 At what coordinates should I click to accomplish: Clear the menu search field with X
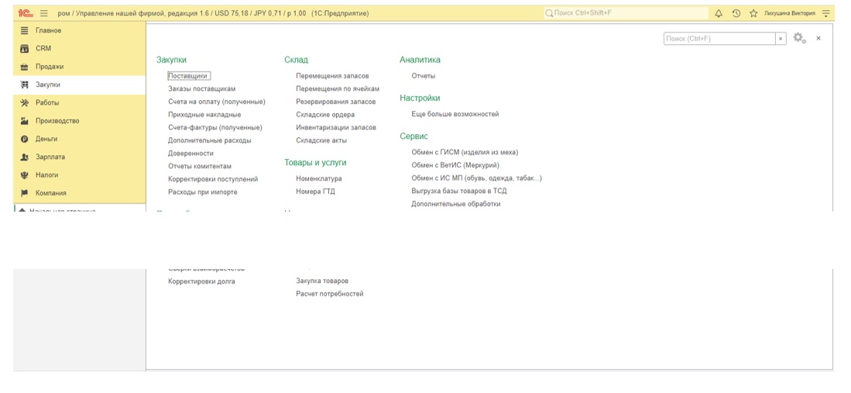[781, 39]
